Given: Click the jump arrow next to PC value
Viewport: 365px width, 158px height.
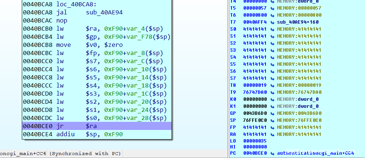Looking at the screenshot, I should tap(273, 153).
